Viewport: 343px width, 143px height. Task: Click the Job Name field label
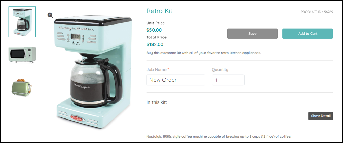(156, 70)
